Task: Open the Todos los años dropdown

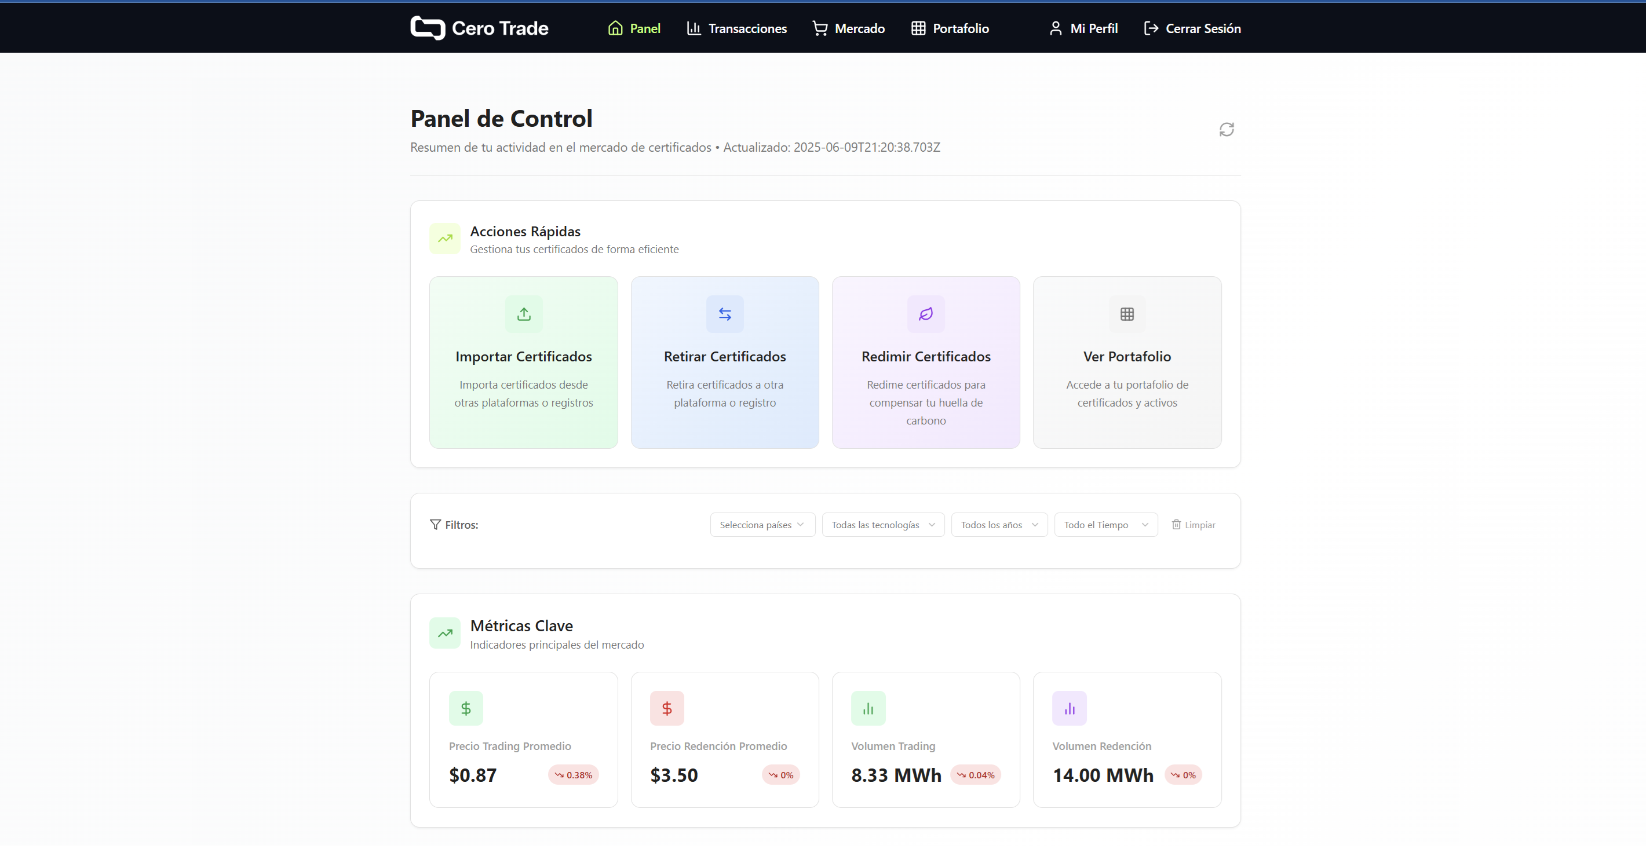Action: click(998, 525)
